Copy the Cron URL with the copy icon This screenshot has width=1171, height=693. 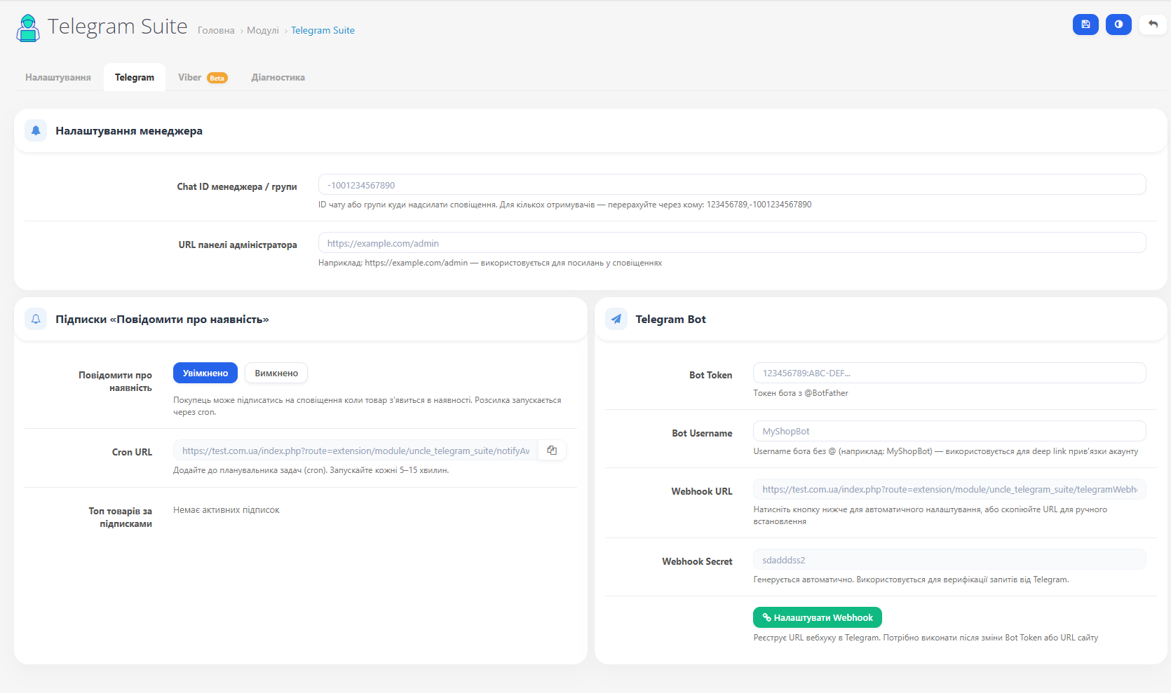tap(552, 451)
